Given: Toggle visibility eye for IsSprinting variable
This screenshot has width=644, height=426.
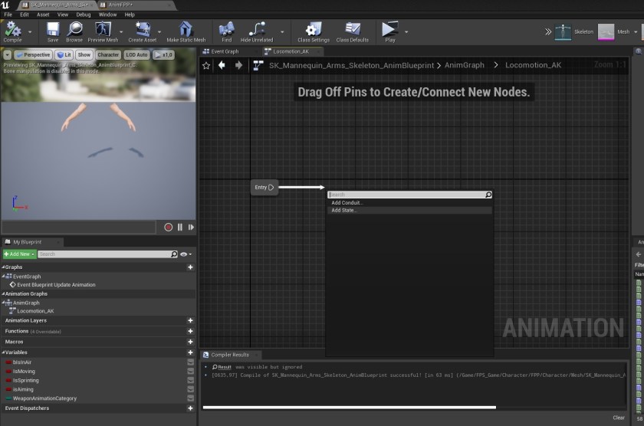Looking at the screenshot, I should 190,380.
